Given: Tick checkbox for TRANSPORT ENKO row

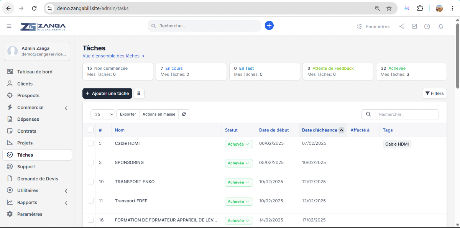Looking at the screenshot, I should [91, 182].
